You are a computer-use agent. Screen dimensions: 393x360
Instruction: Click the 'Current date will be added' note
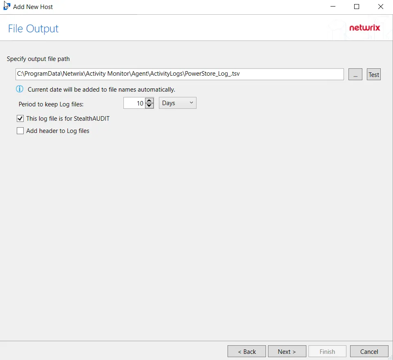coord(101,90)
